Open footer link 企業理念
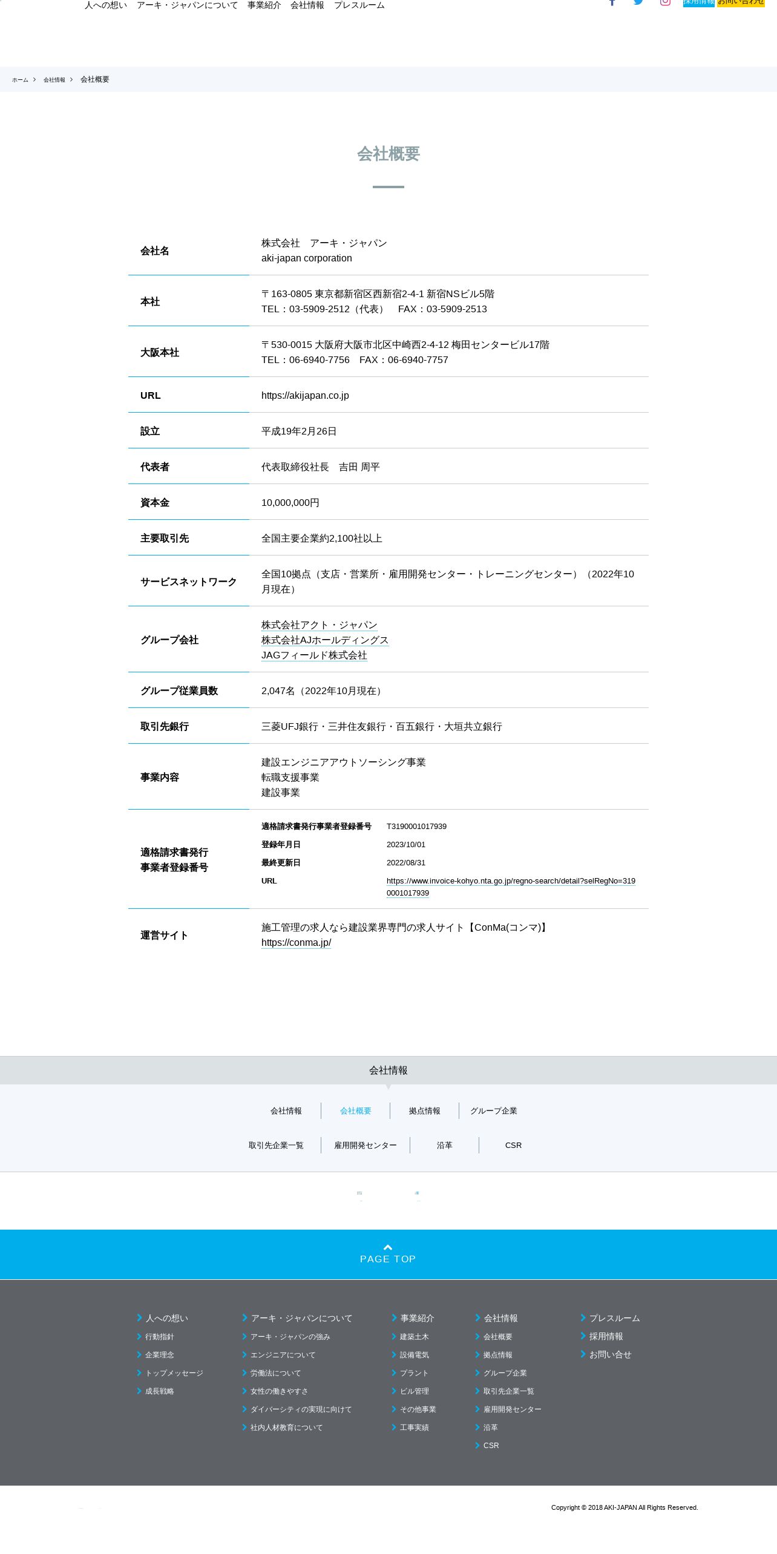Image resolution: width=777 pixels, height=1554 pixels. 160,1355
